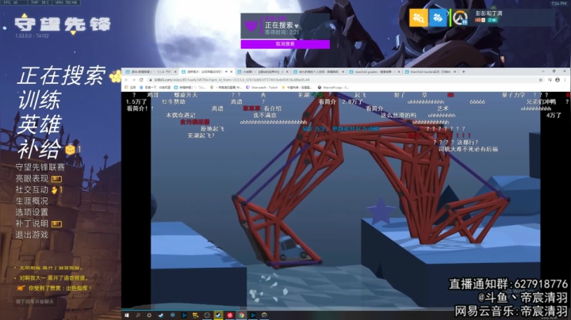The image size is (571, 320).
Task: Switch to the third Chrome tab
Action: coord(263,71)
